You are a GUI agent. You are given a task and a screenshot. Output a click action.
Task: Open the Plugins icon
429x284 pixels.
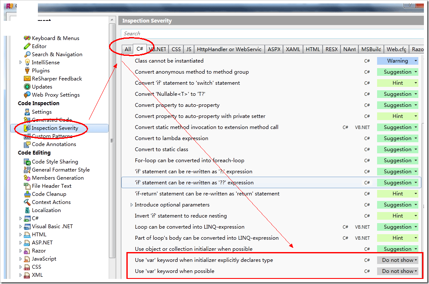(27, 71)
